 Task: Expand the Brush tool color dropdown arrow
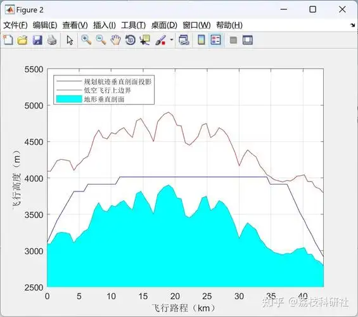click(x=172, y=40)
